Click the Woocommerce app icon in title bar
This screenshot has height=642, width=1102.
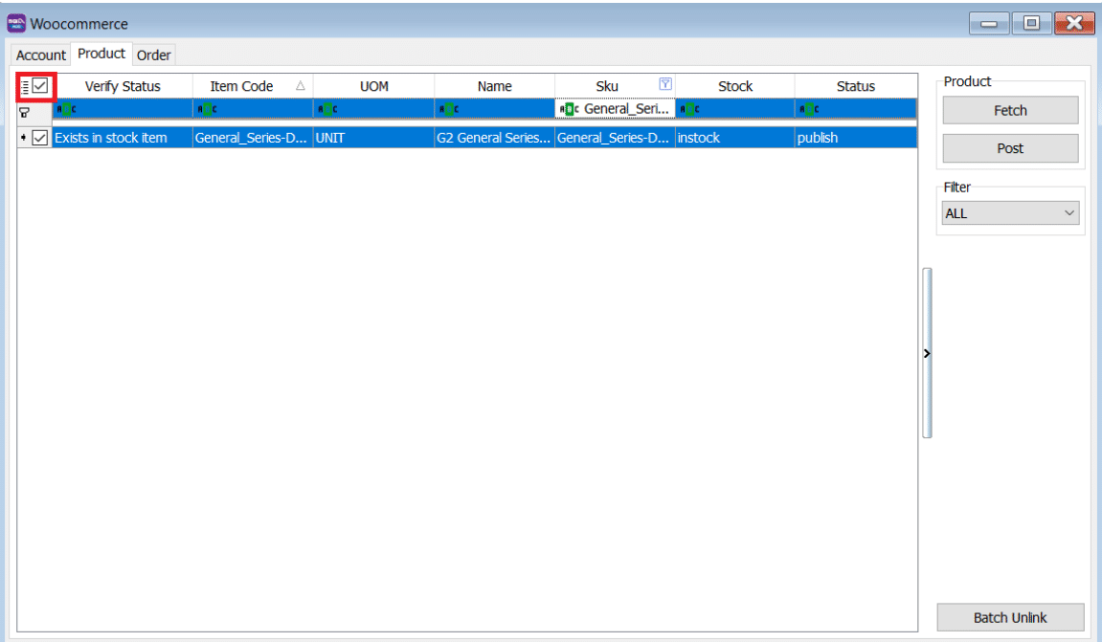[x=16, y=23]
